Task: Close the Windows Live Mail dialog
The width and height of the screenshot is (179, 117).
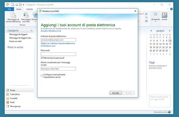Action: pyautogui.click(x=135, y=11)
